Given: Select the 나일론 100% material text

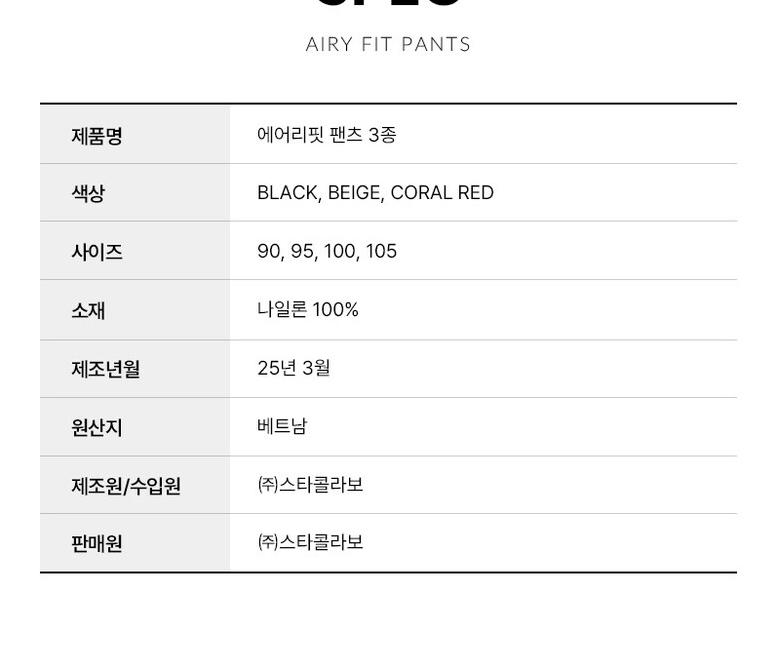Looking at the screenshot, I should (307, 310).
